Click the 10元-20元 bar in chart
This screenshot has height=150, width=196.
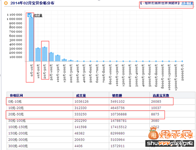[x=38, y=54]
